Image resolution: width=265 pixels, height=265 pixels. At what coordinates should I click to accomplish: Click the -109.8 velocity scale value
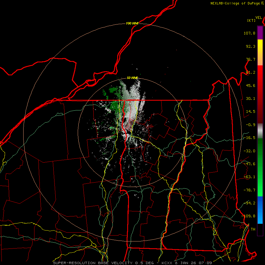[x=249, y=216]
